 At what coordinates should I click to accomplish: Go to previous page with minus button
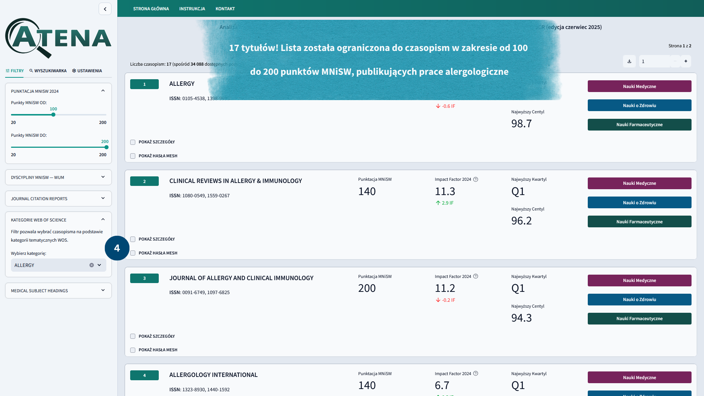675,61
